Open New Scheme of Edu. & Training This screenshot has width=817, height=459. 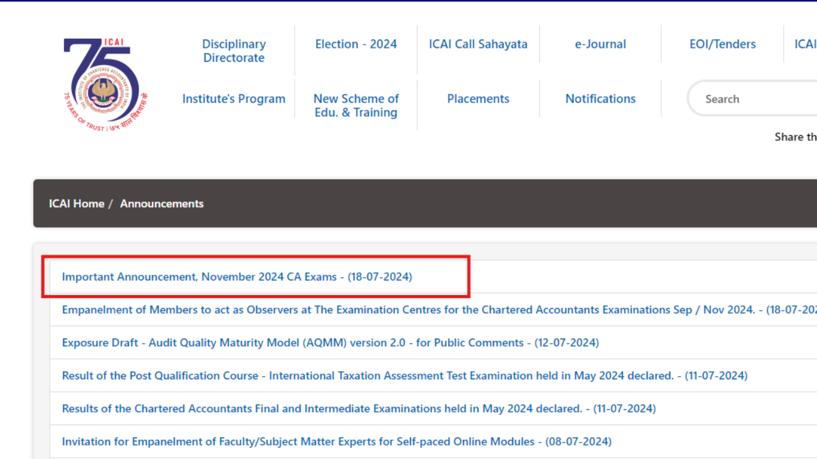click(x=356, y=106)
